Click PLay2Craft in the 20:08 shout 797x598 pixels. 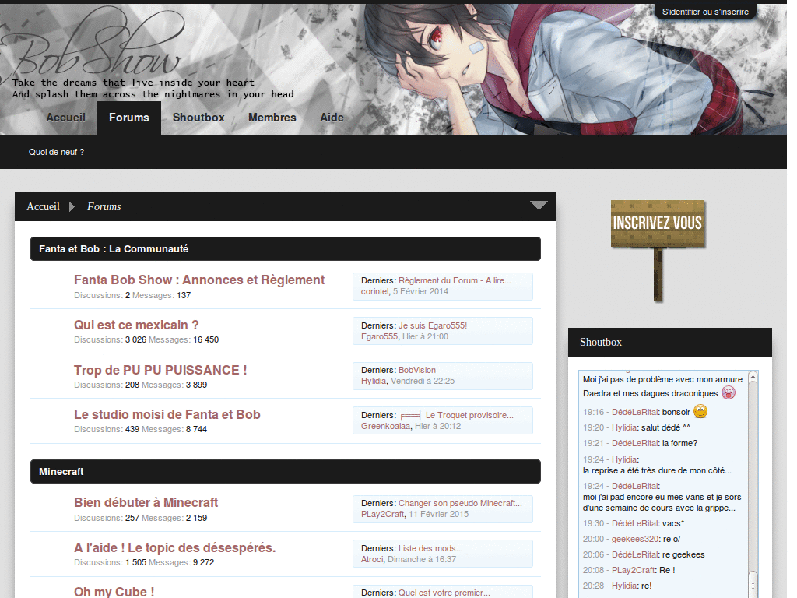(x=634, y=570)
